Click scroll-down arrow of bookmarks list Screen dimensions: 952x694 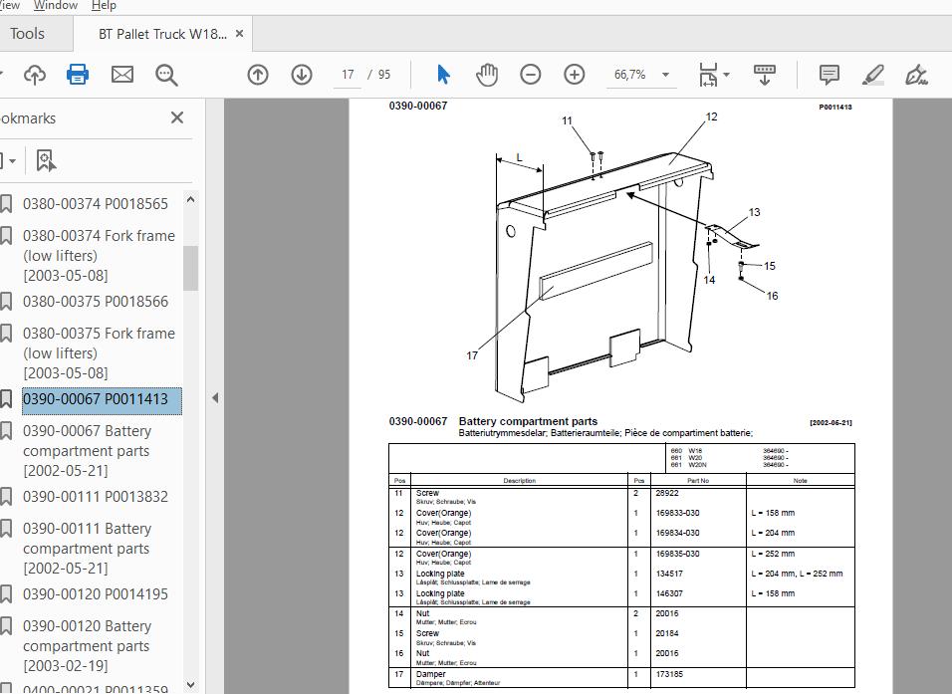point(190,685)
